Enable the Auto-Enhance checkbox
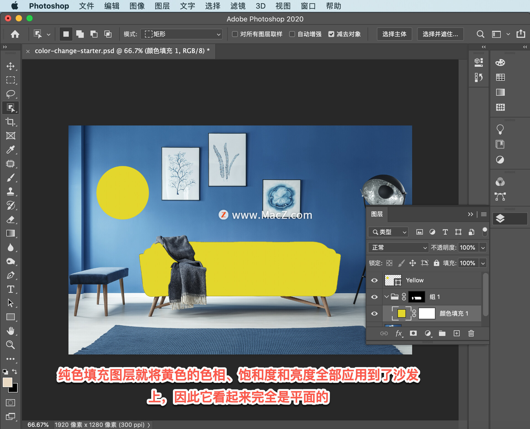The height and width of the screenshot is (429, 530). [x=292, y=34]
